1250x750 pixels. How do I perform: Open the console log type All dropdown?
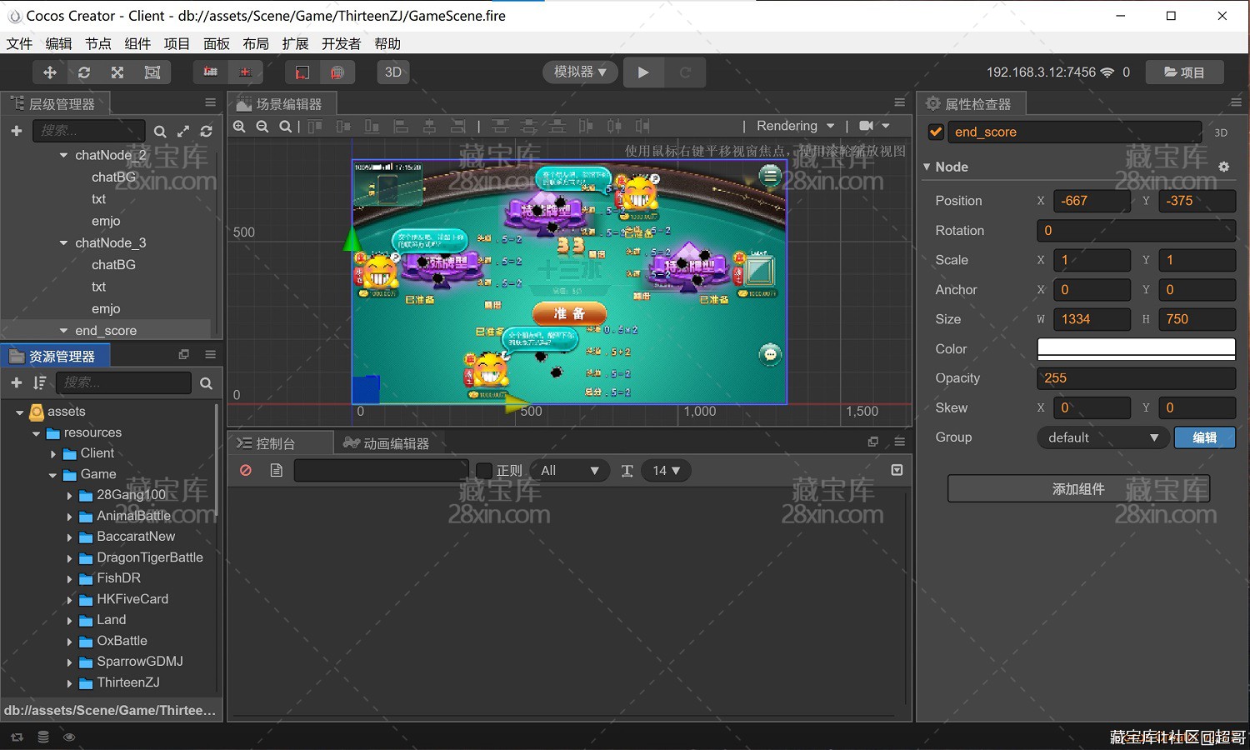pyautogui.click(x=569, y=471)
